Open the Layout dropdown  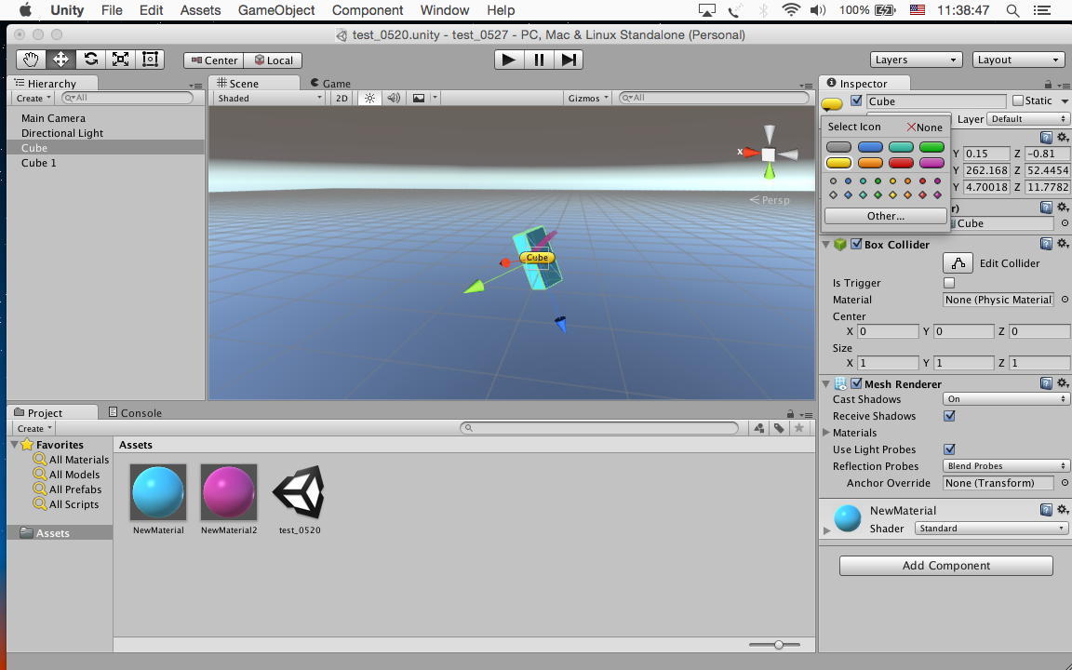point(1018,60)
